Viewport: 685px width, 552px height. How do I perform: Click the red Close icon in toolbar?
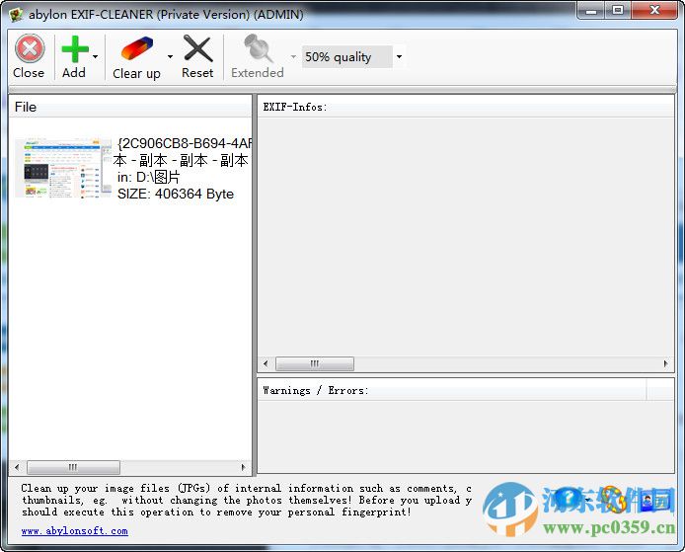pyautogui.click(x=30, y=48)
